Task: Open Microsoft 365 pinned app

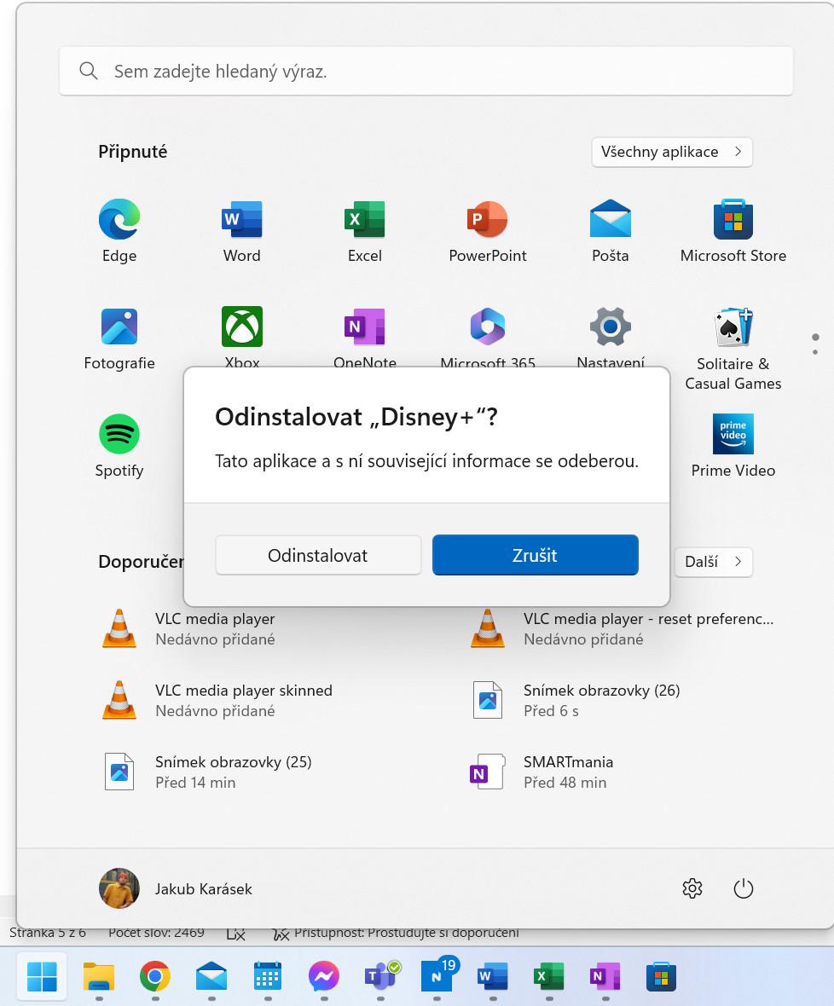Action: (x=488, y=336)
